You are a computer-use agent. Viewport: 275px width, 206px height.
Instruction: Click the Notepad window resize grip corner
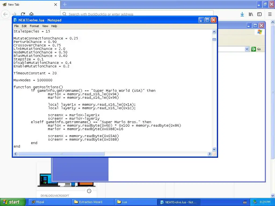point(214,154)
